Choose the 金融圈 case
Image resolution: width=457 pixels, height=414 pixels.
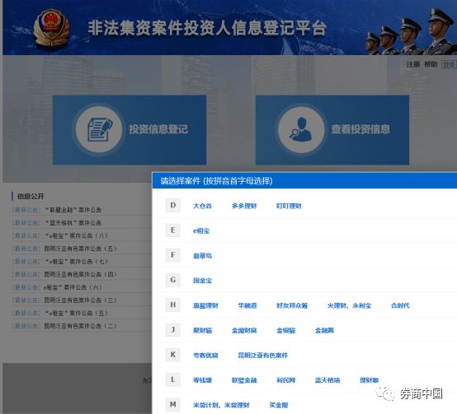click(x=324, y=330)
